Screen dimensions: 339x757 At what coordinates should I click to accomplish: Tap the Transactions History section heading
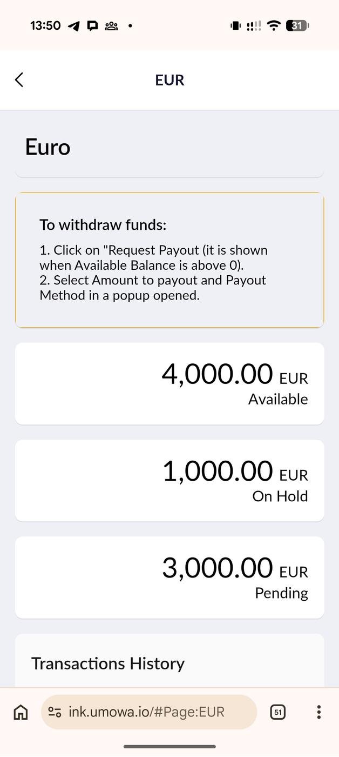point(108,663)
